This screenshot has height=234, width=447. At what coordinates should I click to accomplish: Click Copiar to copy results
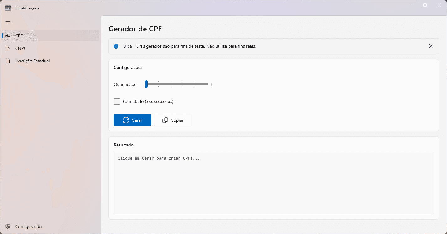click(172, 120)
